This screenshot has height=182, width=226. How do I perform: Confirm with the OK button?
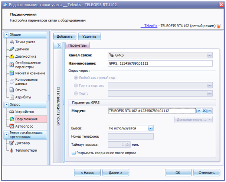178,173
